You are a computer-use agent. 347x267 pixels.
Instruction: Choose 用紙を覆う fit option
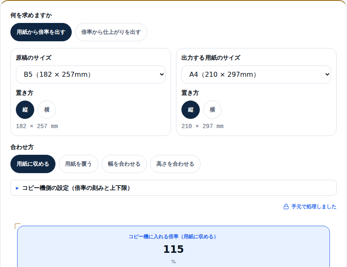(78, 164)
